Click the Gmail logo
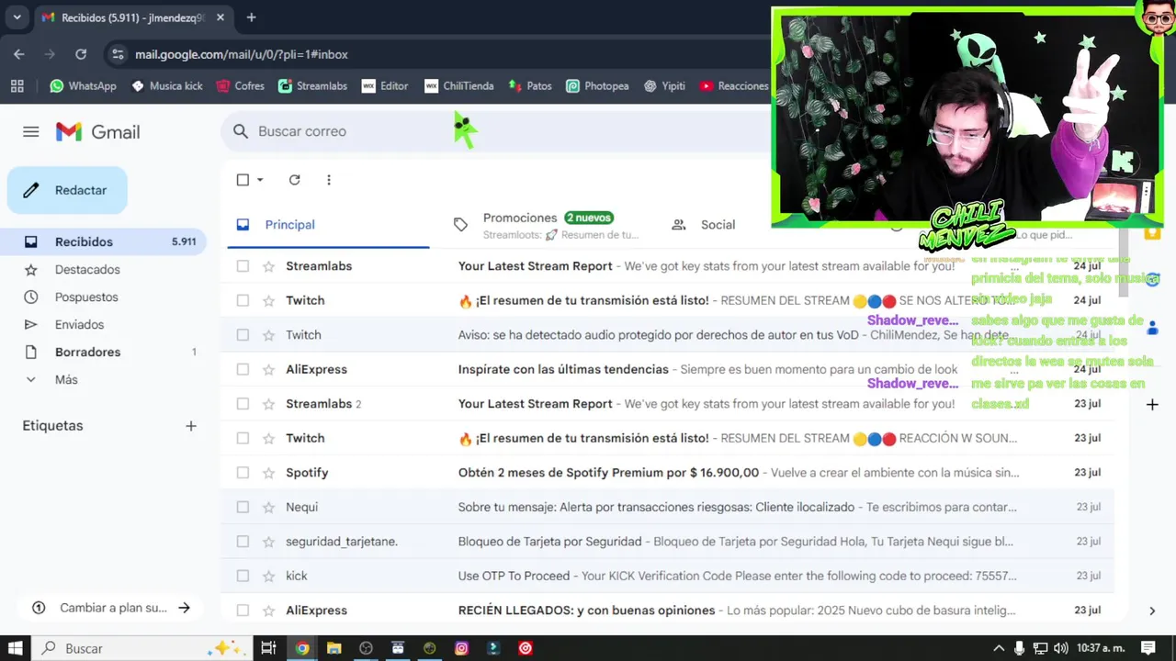 (x=97, y=132)
